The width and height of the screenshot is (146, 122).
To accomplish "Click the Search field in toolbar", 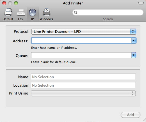I will tap(108, 12).
